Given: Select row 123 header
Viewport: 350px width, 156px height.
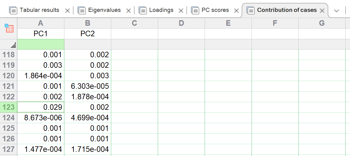Looking at the screenshot, I should click(9, 107).
